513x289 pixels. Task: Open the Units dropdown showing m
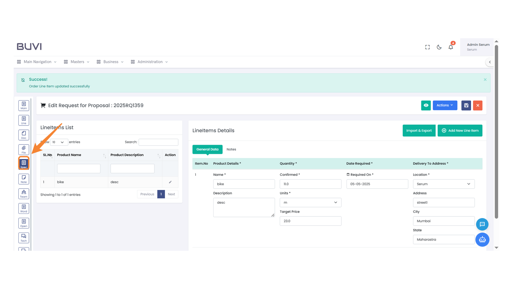coord(310,203)
